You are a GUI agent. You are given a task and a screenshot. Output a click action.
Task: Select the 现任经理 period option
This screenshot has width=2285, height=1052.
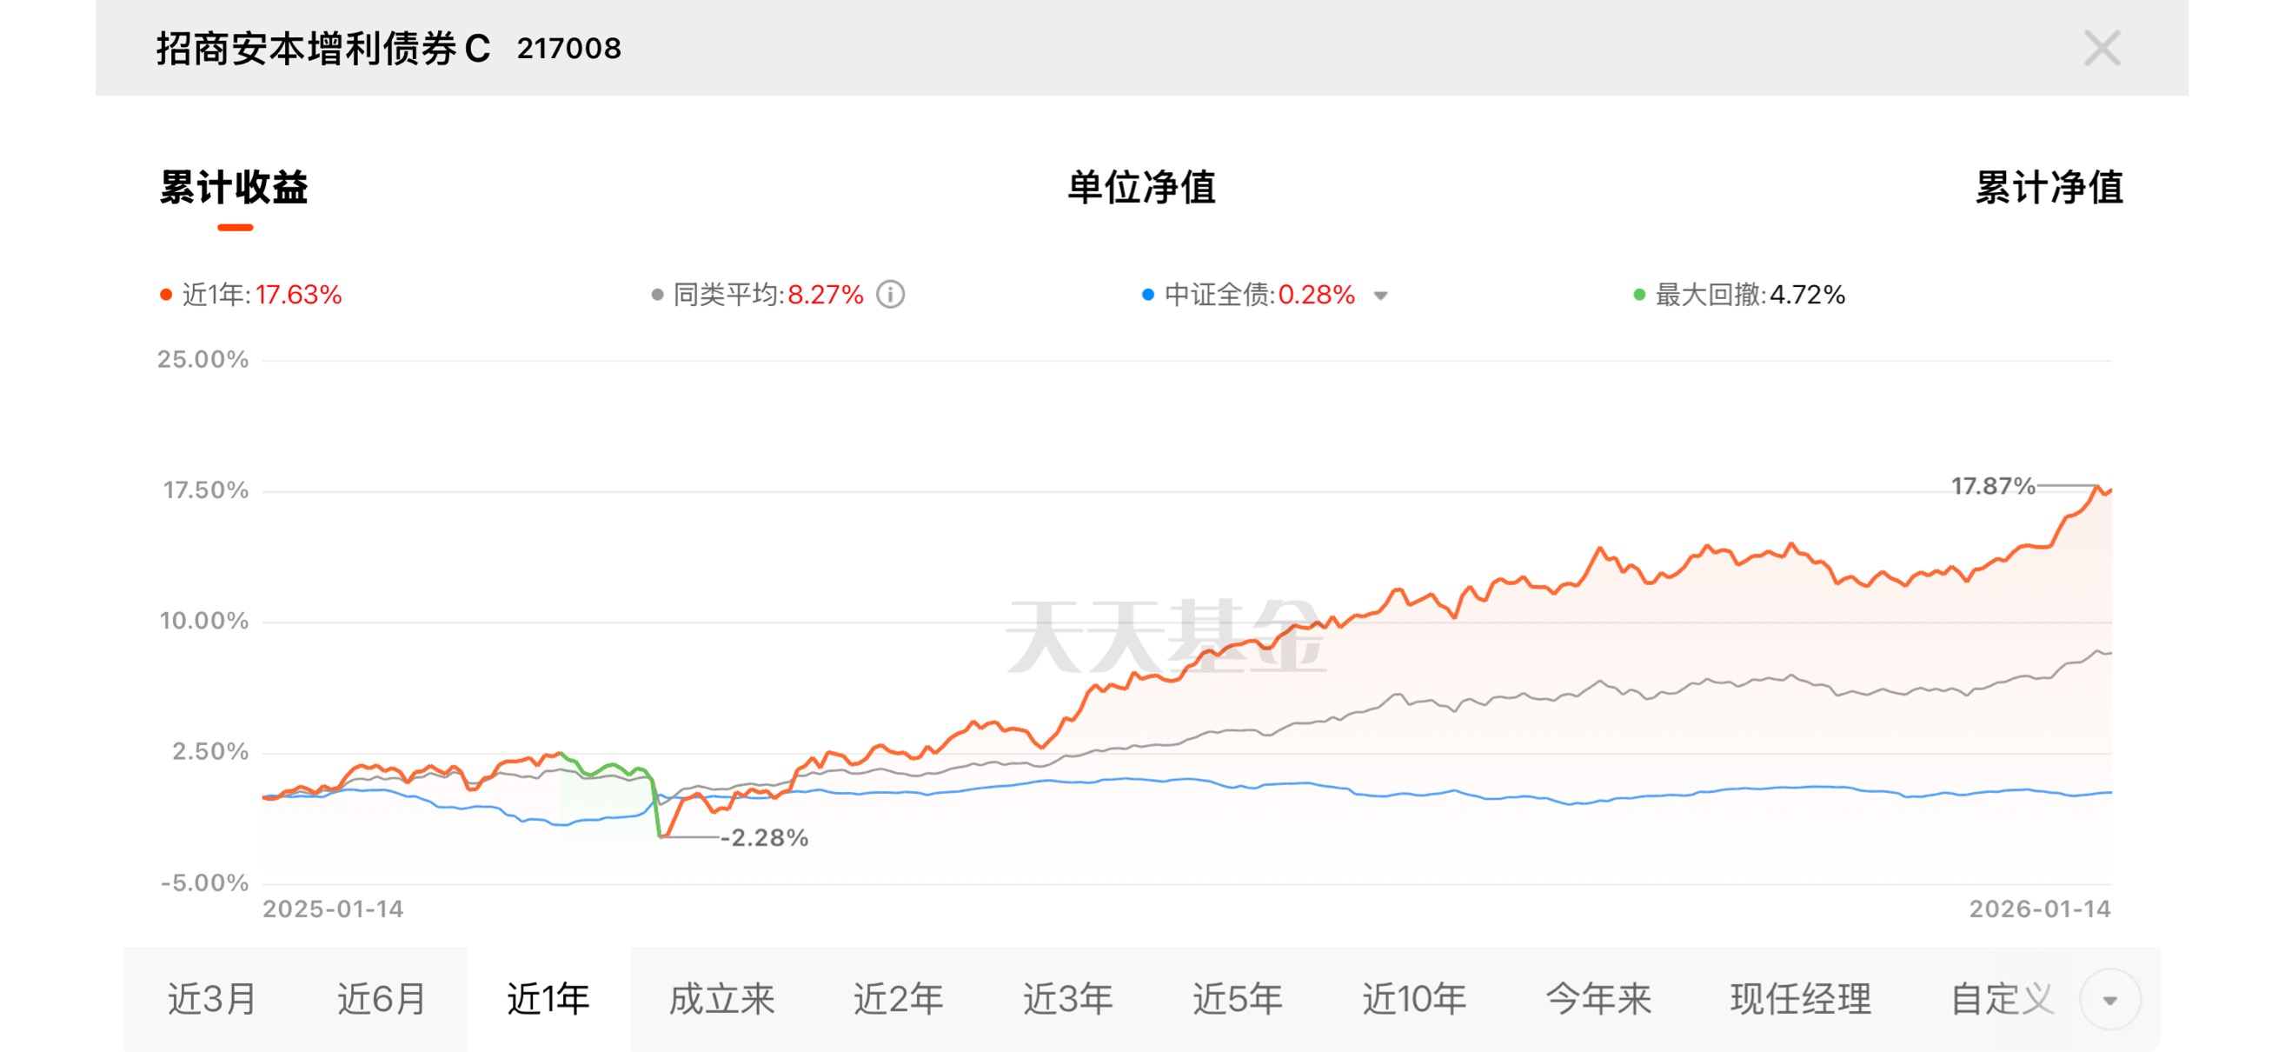click(x=1800, y=1000)
